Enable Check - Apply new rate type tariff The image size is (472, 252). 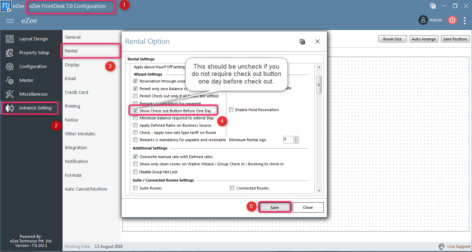135,133
